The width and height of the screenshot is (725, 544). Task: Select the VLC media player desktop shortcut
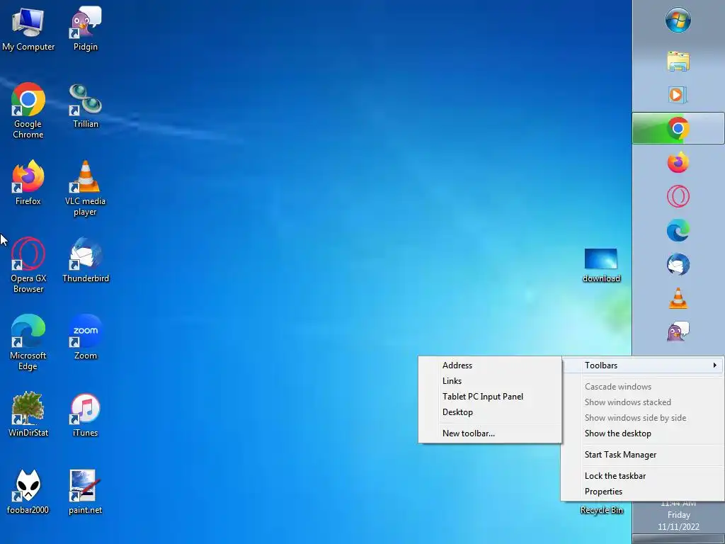tap(86, 188)
